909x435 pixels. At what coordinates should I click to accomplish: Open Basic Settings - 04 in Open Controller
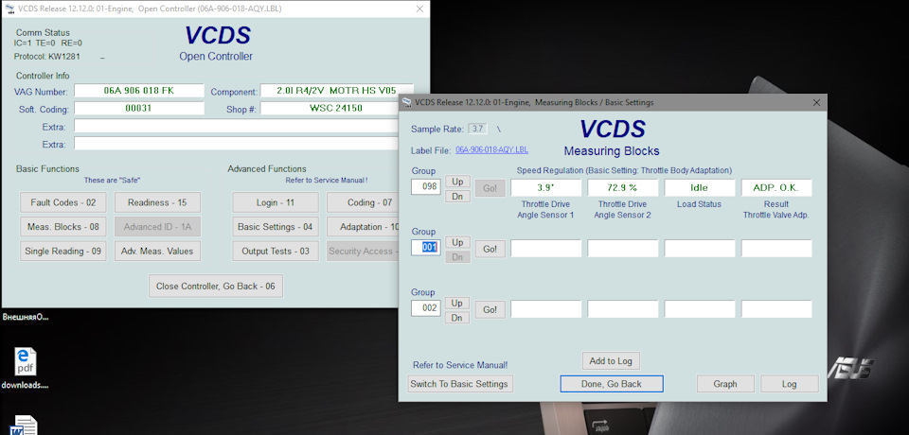tap(276, 227)
